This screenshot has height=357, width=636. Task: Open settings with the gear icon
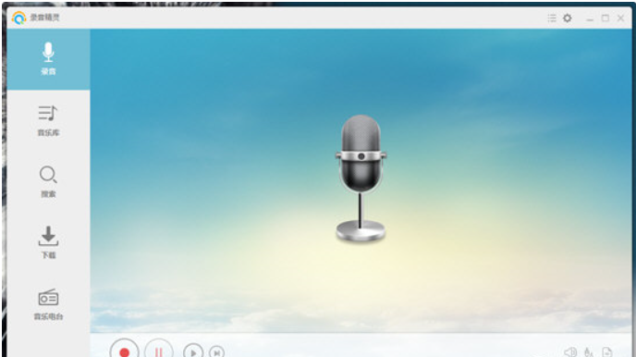(x=568, y=18)
